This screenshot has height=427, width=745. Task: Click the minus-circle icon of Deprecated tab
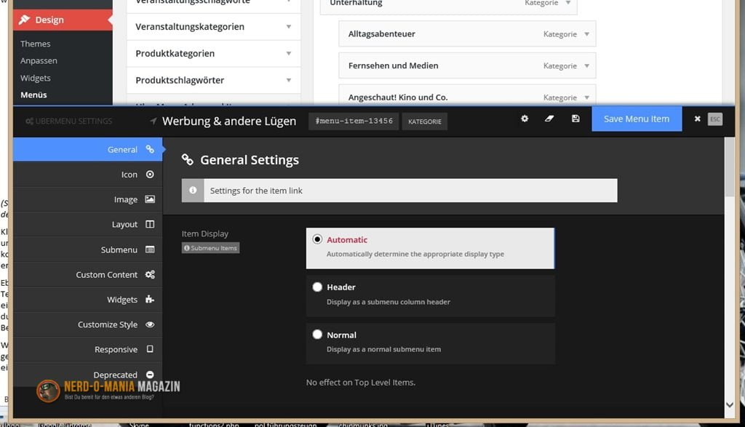(x=150, y=375)
